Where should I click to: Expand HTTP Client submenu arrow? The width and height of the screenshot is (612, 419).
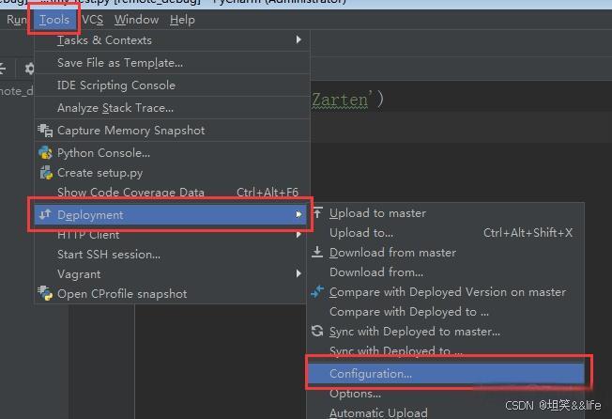click(298, 234)
